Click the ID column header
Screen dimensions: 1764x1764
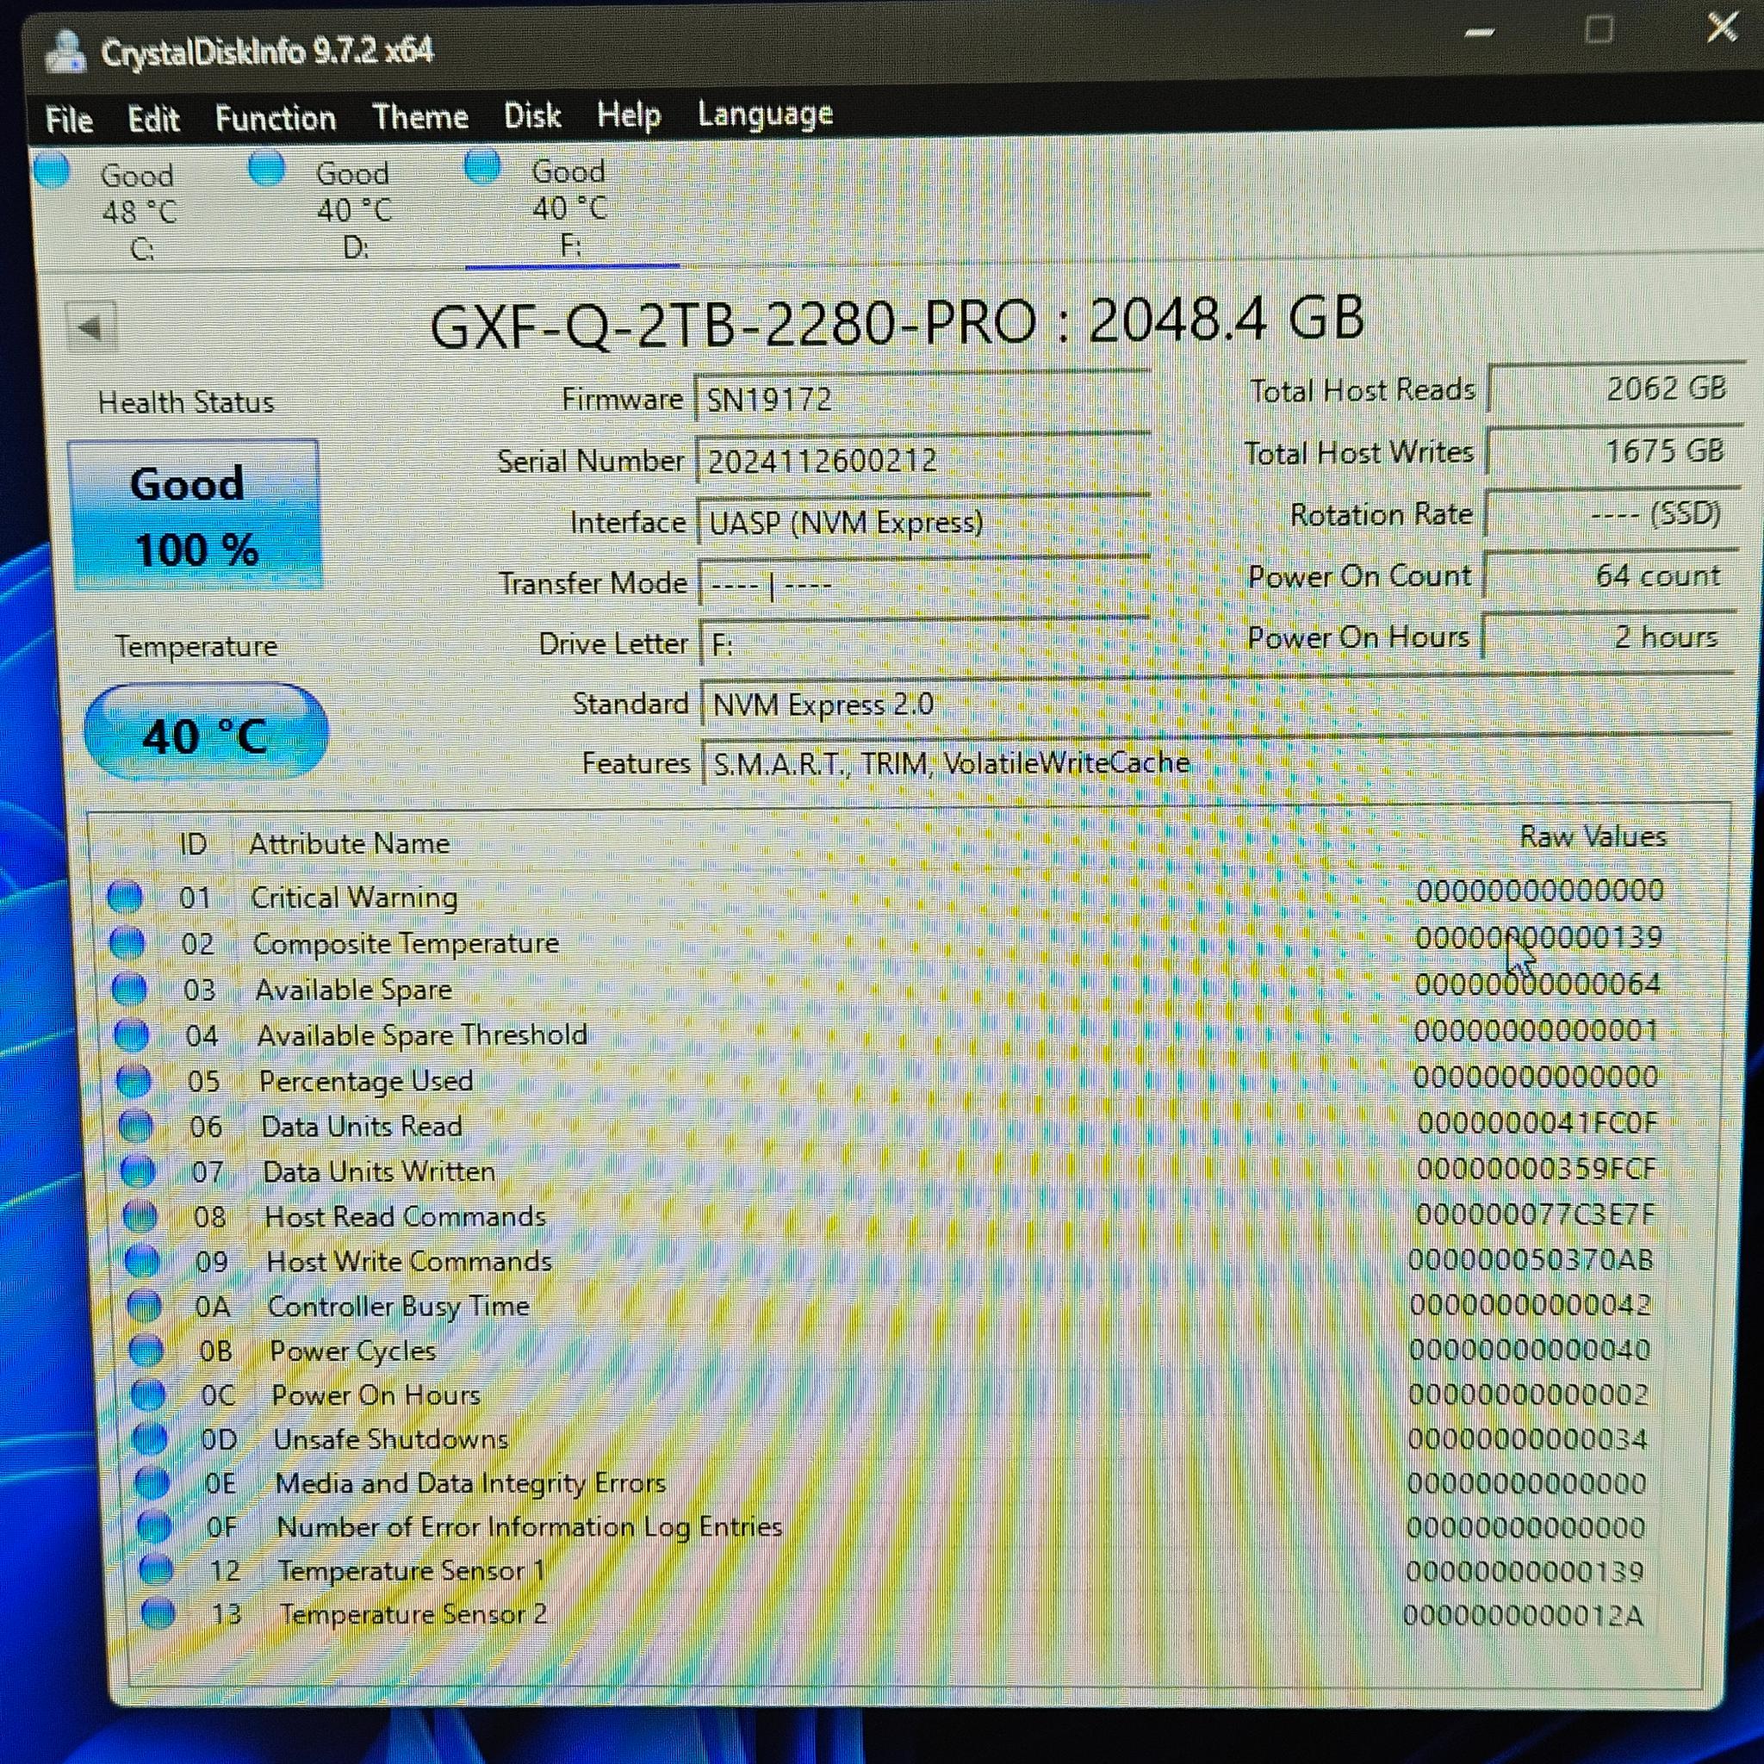click(193, 843)
